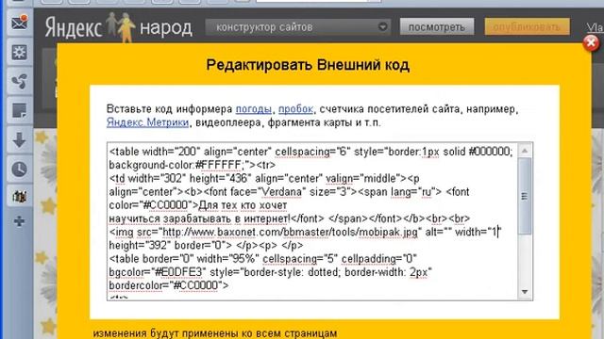
Task: Open the конструктор сайтов dropdown
Action: point(298,27)
